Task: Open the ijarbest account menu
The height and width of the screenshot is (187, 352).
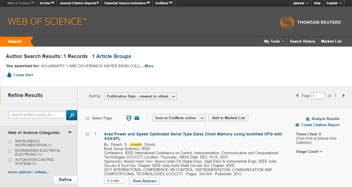Action: [301, 3]
